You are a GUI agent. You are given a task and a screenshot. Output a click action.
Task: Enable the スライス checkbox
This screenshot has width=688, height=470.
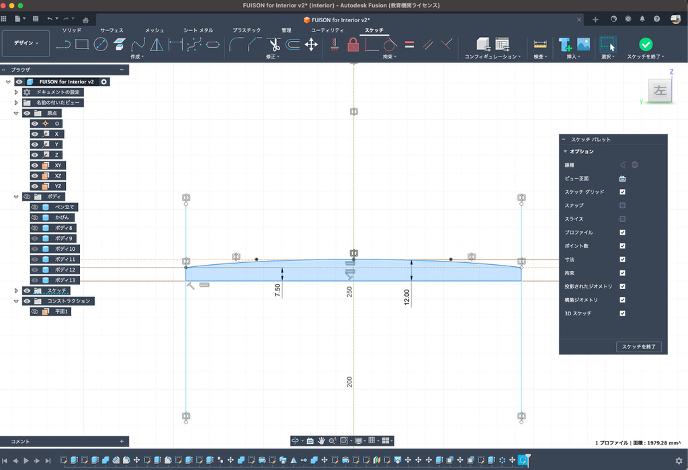(622, 219)
